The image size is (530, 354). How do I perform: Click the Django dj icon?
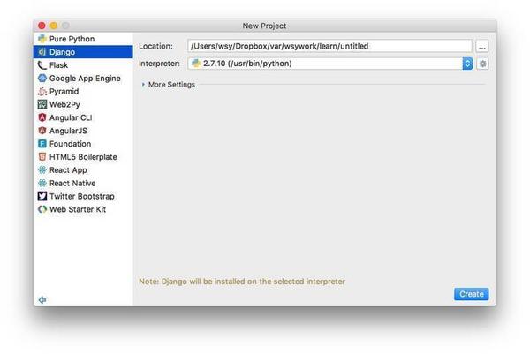coord(42,52)
